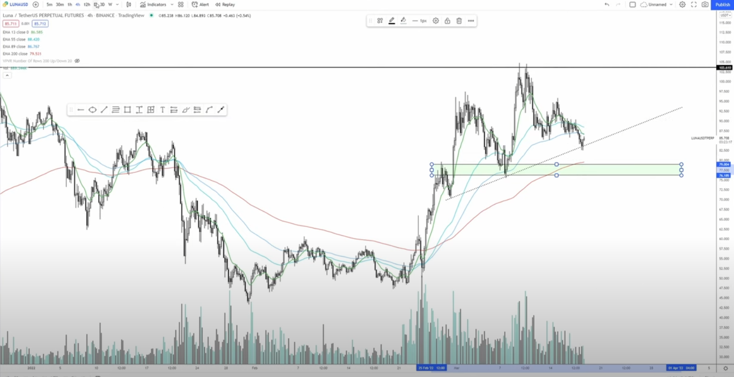Screen dimensions: 734x377
Task: Click the compare or add symbol plus icon
Action: pos(35,4)
